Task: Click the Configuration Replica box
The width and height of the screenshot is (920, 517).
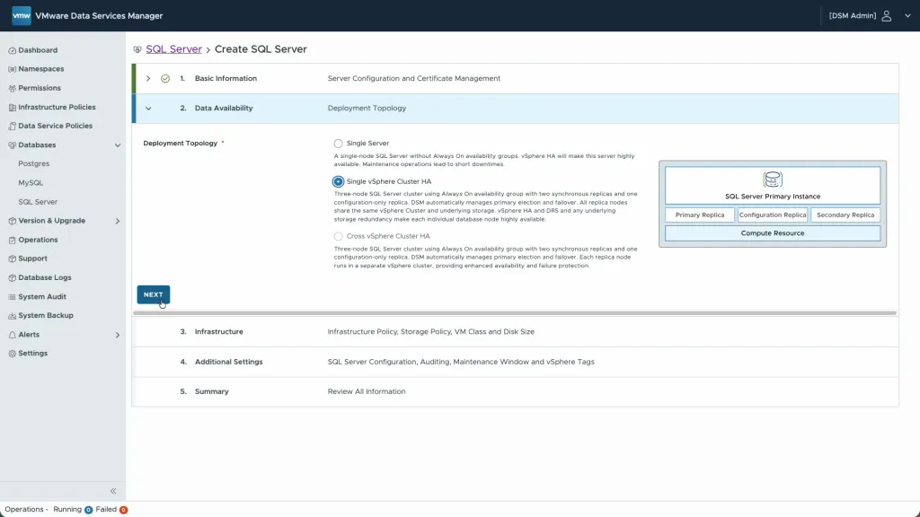Action: coord(772,215)
